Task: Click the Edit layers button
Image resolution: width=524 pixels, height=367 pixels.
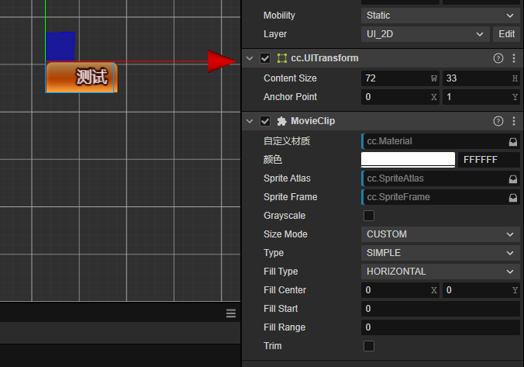Action: click(506, 34)
